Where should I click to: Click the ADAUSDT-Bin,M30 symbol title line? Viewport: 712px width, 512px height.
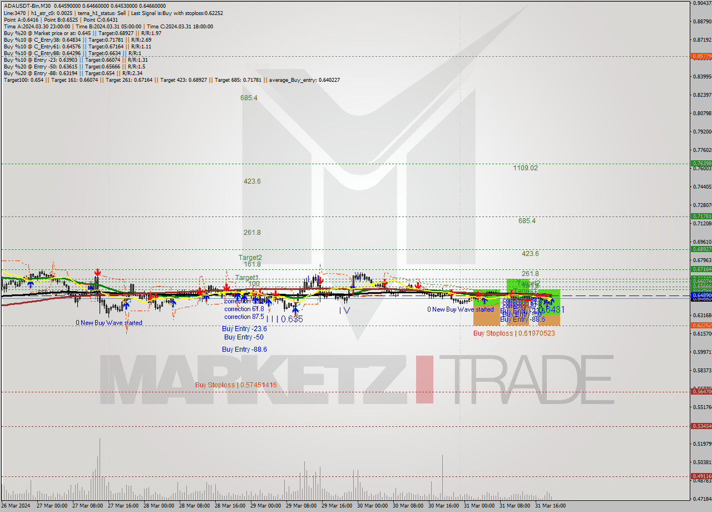pyautogui.click(x=85, y=6)
